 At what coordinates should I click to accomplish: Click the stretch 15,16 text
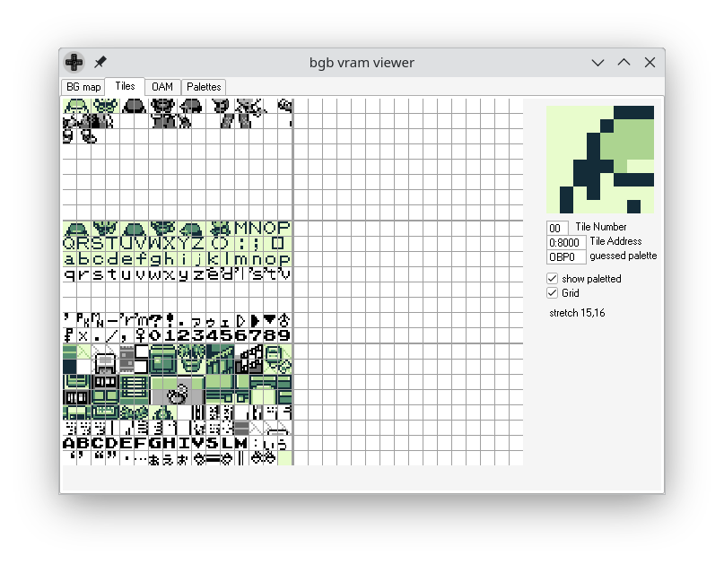tap(577, 313)
